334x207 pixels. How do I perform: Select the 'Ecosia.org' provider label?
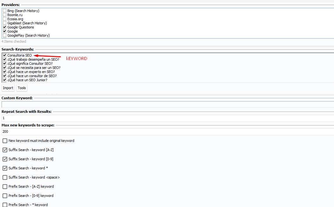tap(15, 19)
